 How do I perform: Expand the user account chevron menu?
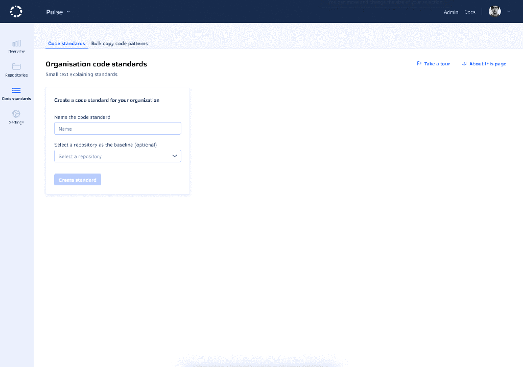[x=509, y=12]
